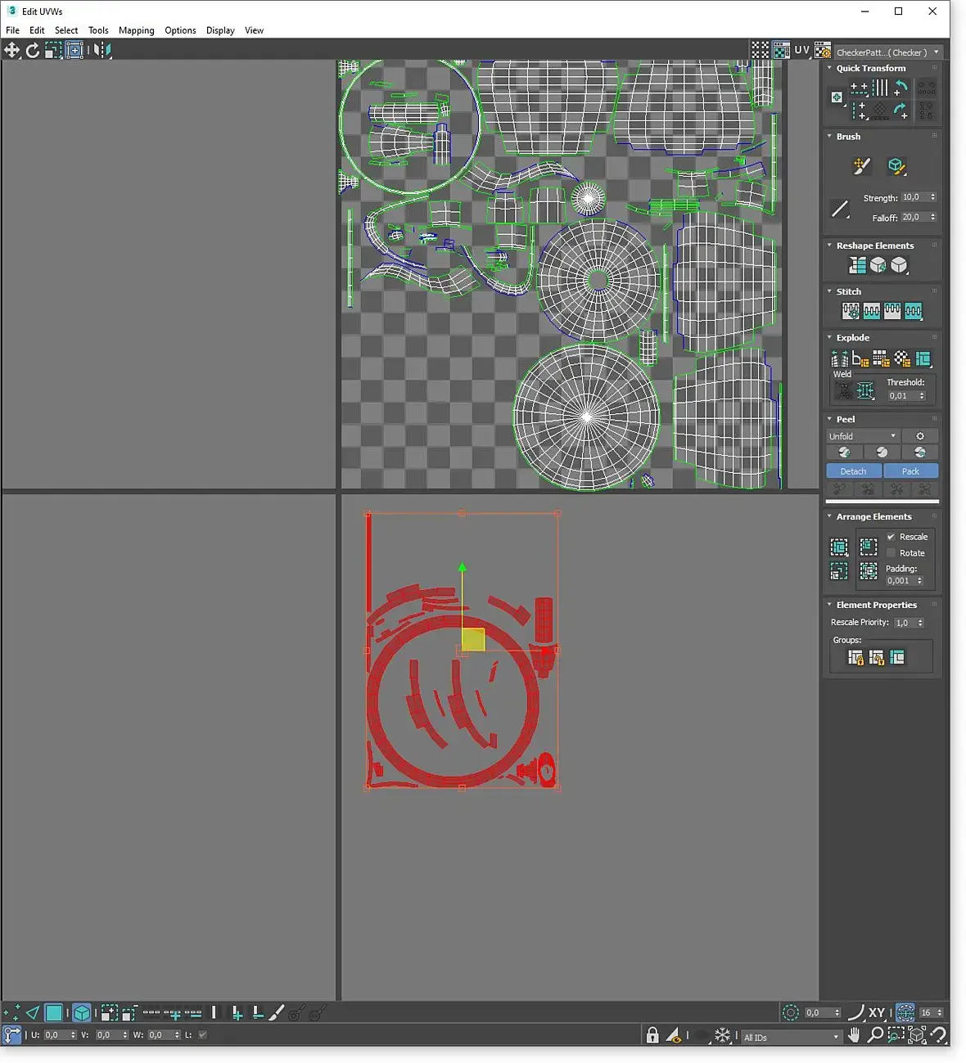
Task: Open the LSCM Peel settings gear
Action: pos(920,436)
